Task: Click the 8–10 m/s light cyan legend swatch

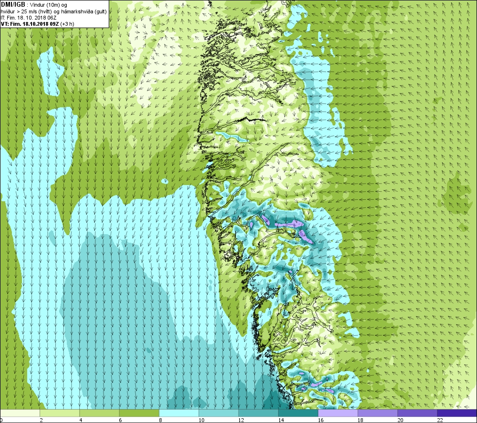Action: pyautogui.click(x=179, y=413)
